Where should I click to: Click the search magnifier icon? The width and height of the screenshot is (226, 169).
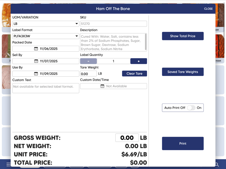point(217,165)
